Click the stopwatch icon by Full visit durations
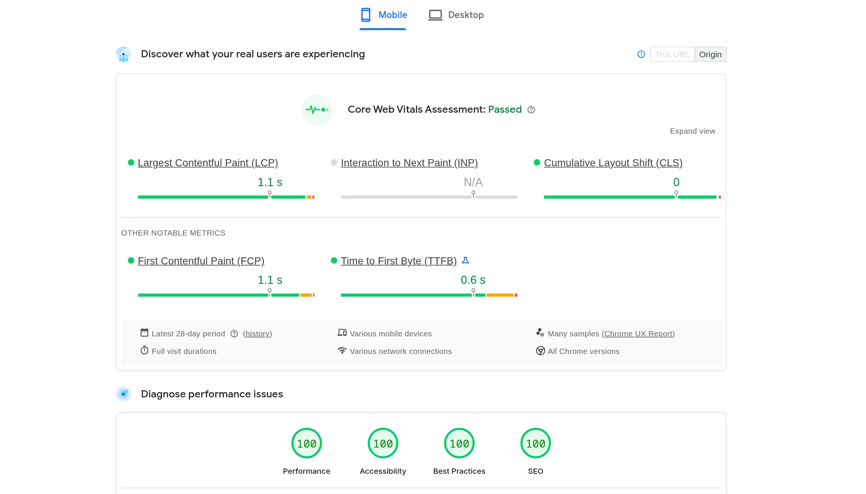The image size is (866, 494). pos(144,350)
